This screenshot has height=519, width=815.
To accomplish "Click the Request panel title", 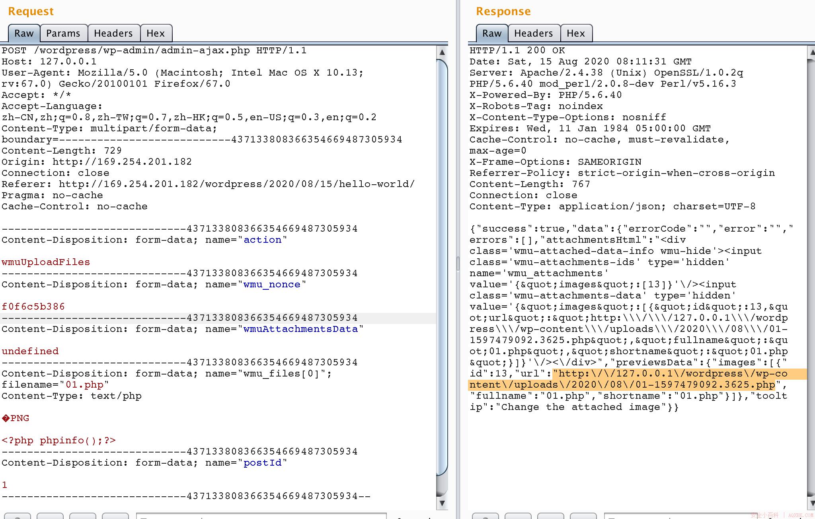I will tap(31, 11).
